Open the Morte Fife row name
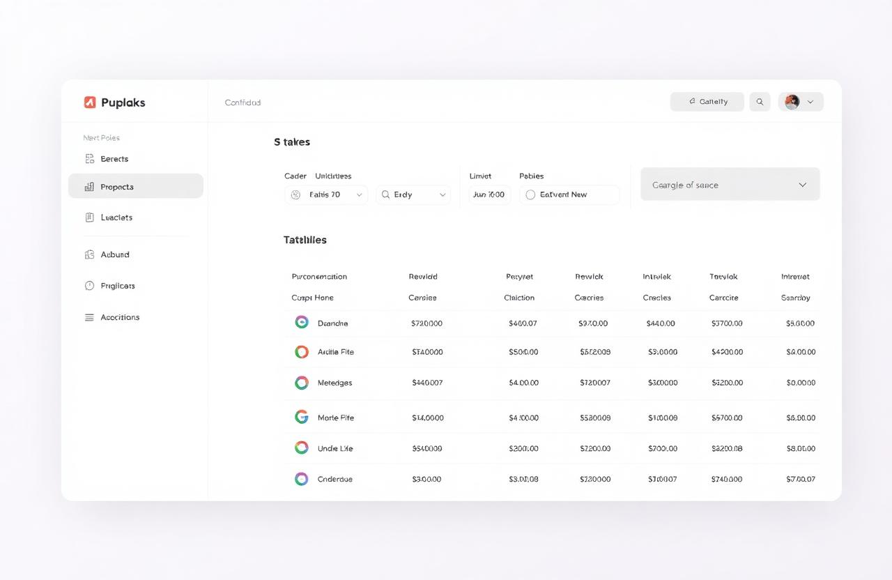 335,418
